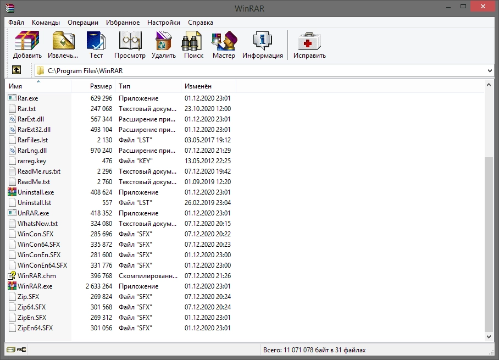Image resolution: width=499 pixels, height=360 pixels.
Task: Click the Исправить (Repair) toolbar icon
Action: pos(309,41)
